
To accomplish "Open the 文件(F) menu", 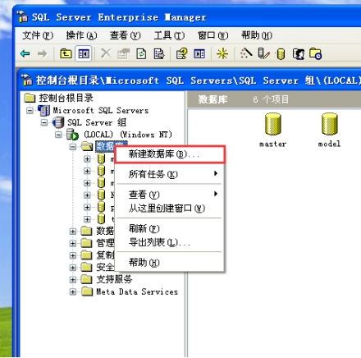I will pyautogui.click(x=38, y=35).
